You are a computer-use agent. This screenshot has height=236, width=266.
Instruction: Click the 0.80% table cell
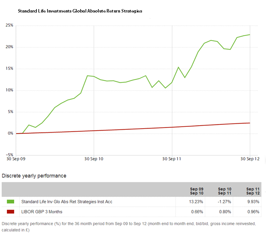click(x=225, y=212)
